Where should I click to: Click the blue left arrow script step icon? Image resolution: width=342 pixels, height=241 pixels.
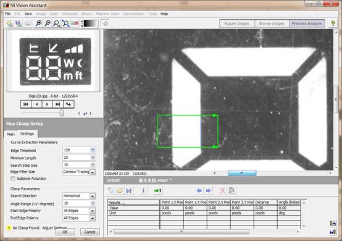tap(199, 190)
